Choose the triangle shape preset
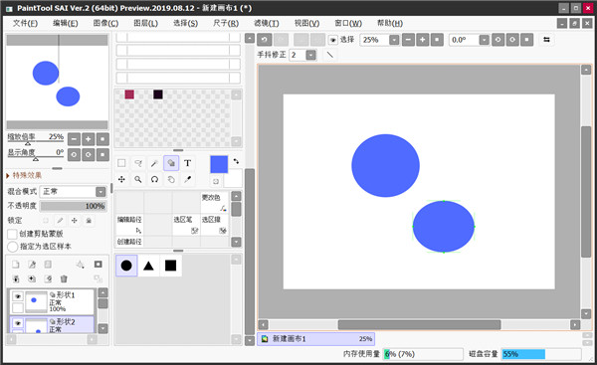This screenshot has width=597, height=365. point(148,266)
